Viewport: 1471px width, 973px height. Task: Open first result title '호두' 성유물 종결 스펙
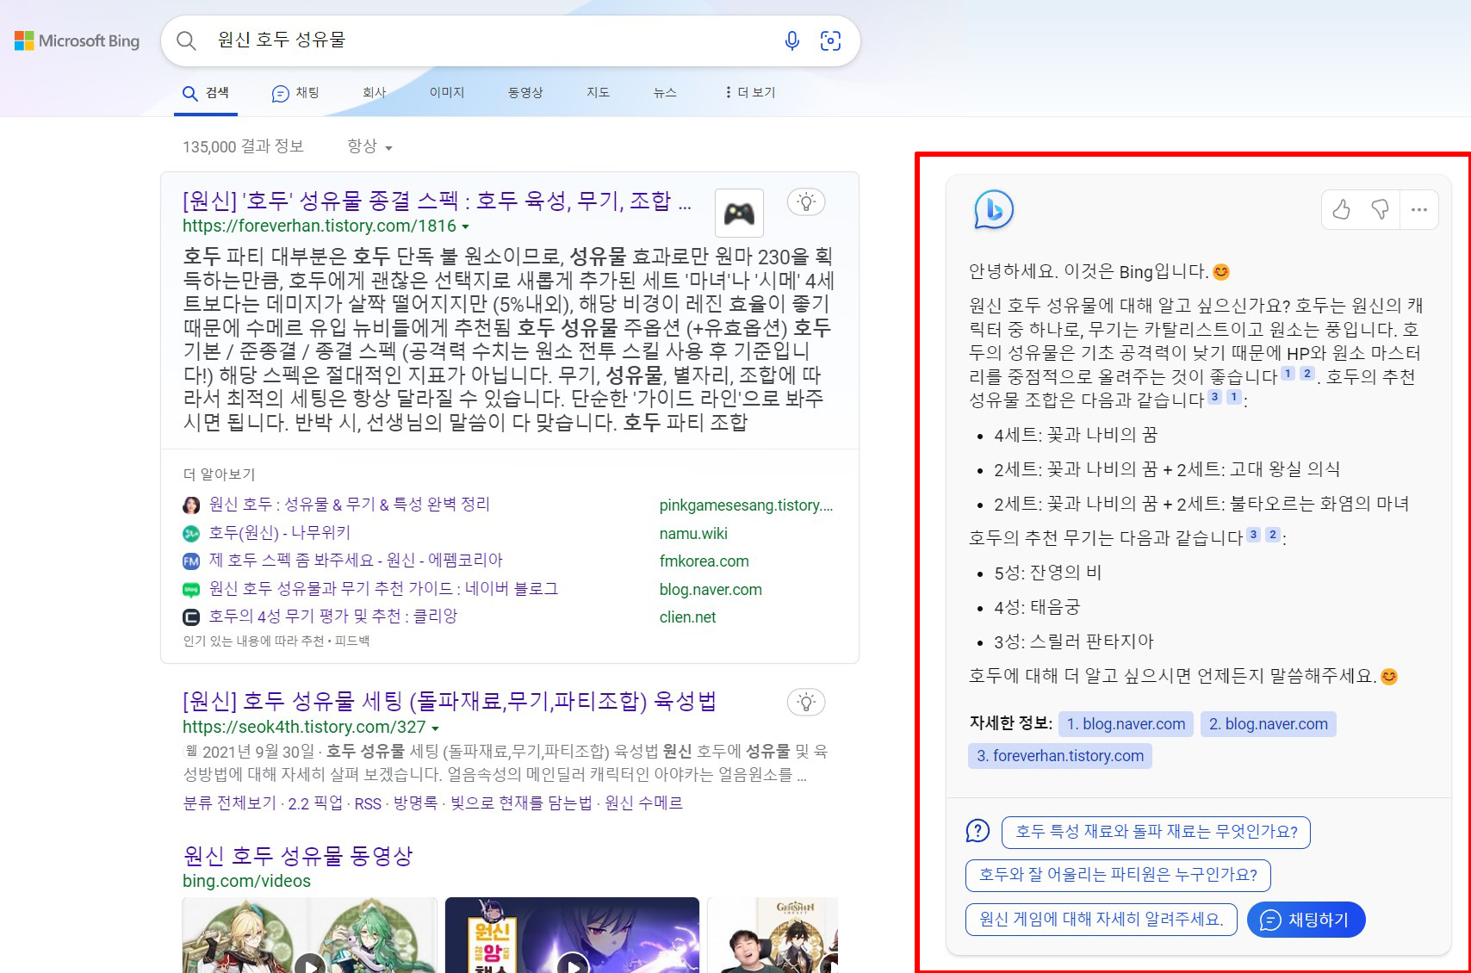(437, 201)
